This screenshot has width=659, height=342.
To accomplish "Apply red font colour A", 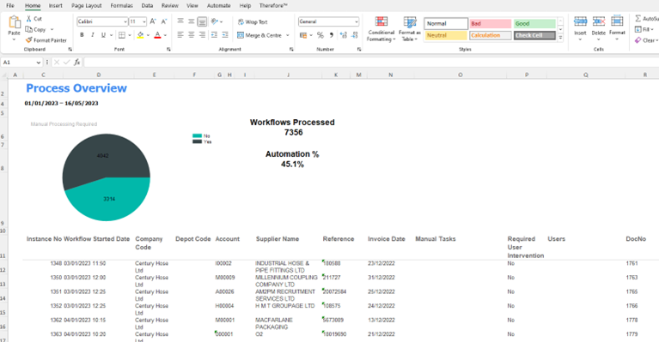I will coord(157,35).
